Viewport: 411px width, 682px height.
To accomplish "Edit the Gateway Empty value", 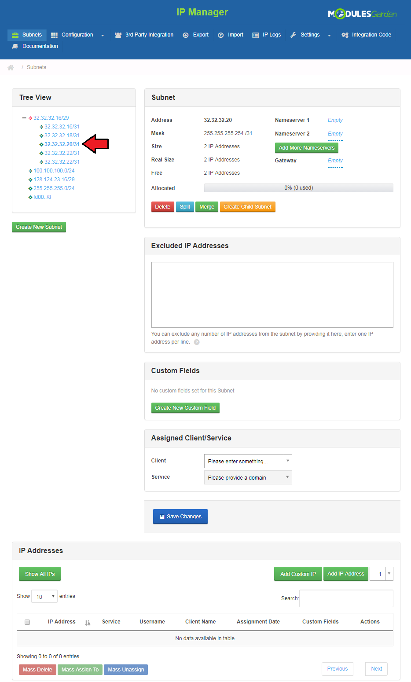I will pos(335,161).
